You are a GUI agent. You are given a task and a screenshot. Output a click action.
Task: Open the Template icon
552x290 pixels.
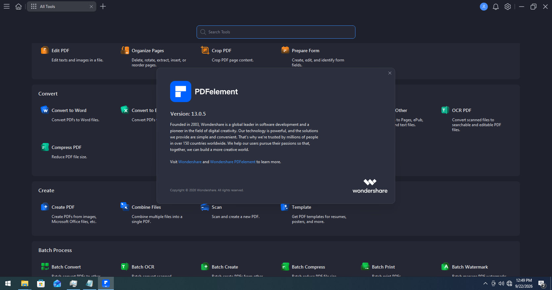pyautogui.click(x=285, y=207)
